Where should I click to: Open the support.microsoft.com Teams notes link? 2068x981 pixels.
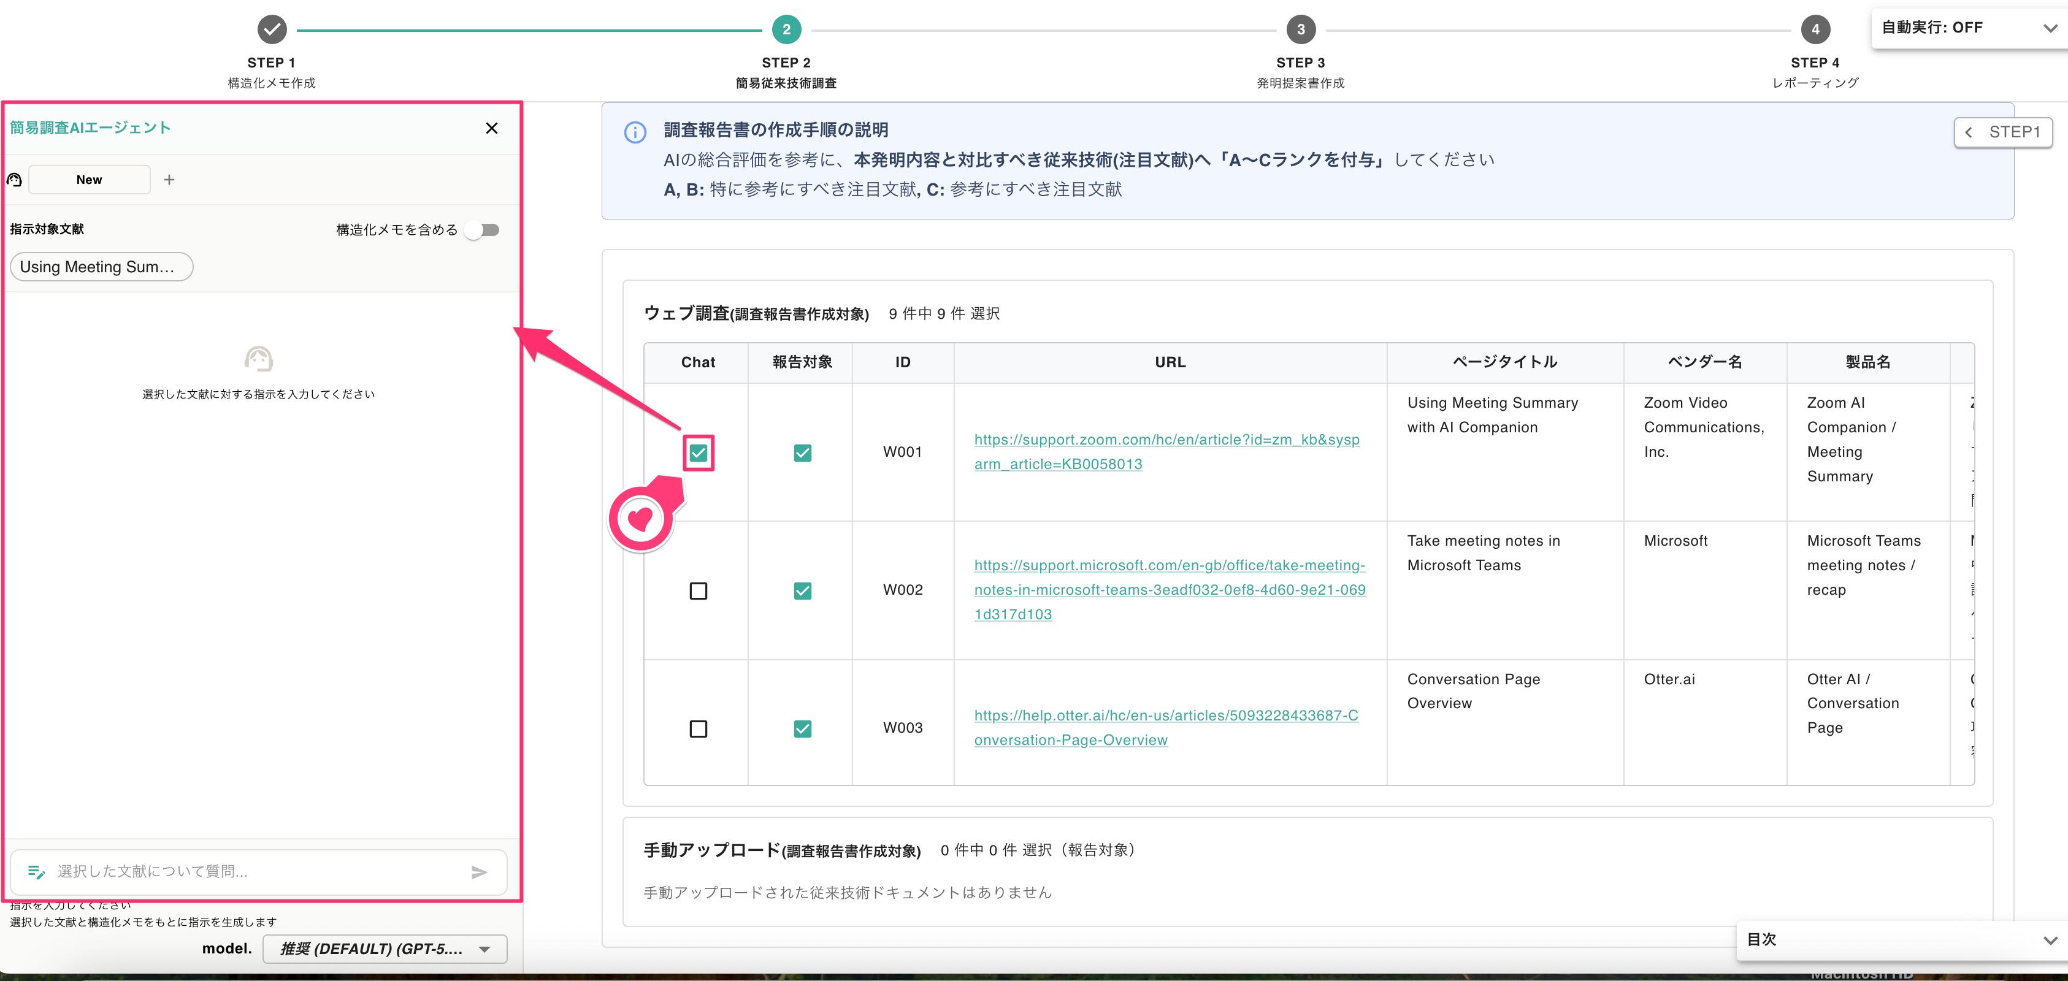tap(1170, 590)
